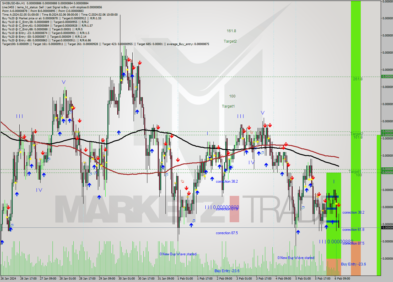393x282 pixels.
Task: Click the '29 Jan 09:00' time axis label
Action: 107,279
